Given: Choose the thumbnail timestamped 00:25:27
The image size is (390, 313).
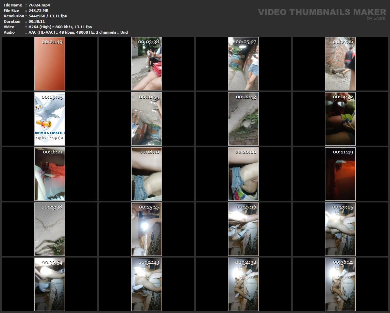Looking at the screenshot, I should (x=147, y=229).
